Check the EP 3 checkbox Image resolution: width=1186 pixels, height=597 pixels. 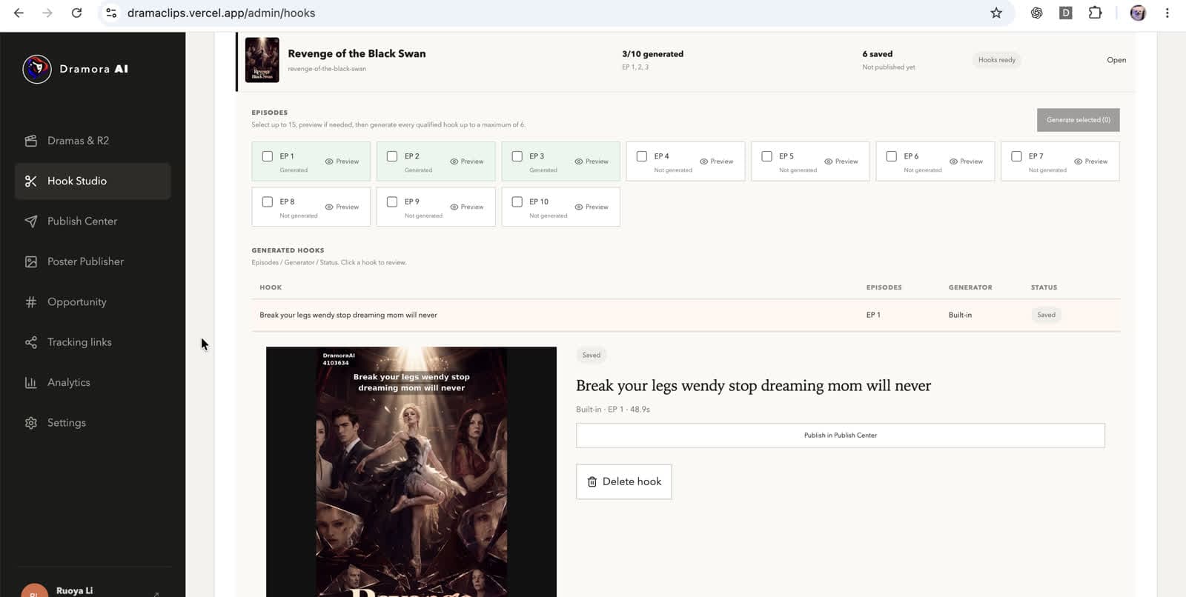coord(517,156)
